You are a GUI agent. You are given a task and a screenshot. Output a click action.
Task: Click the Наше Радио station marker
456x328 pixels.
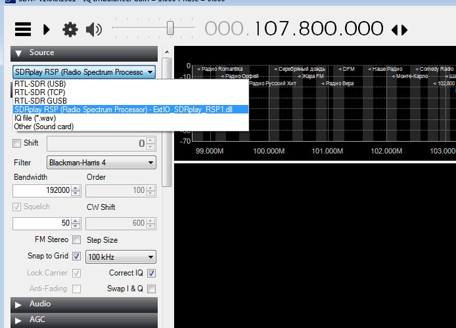(385, 69)
